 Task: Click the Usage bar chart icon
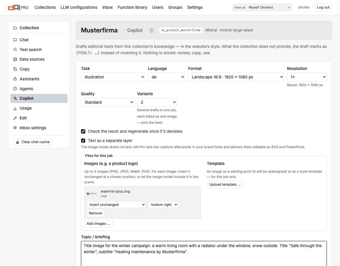15,108
